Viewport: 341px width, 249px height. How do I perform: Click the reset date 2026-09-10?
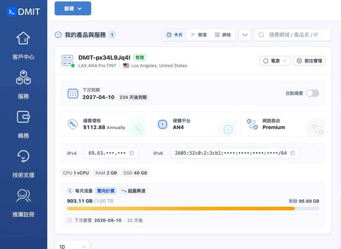(x=108, y=220)
